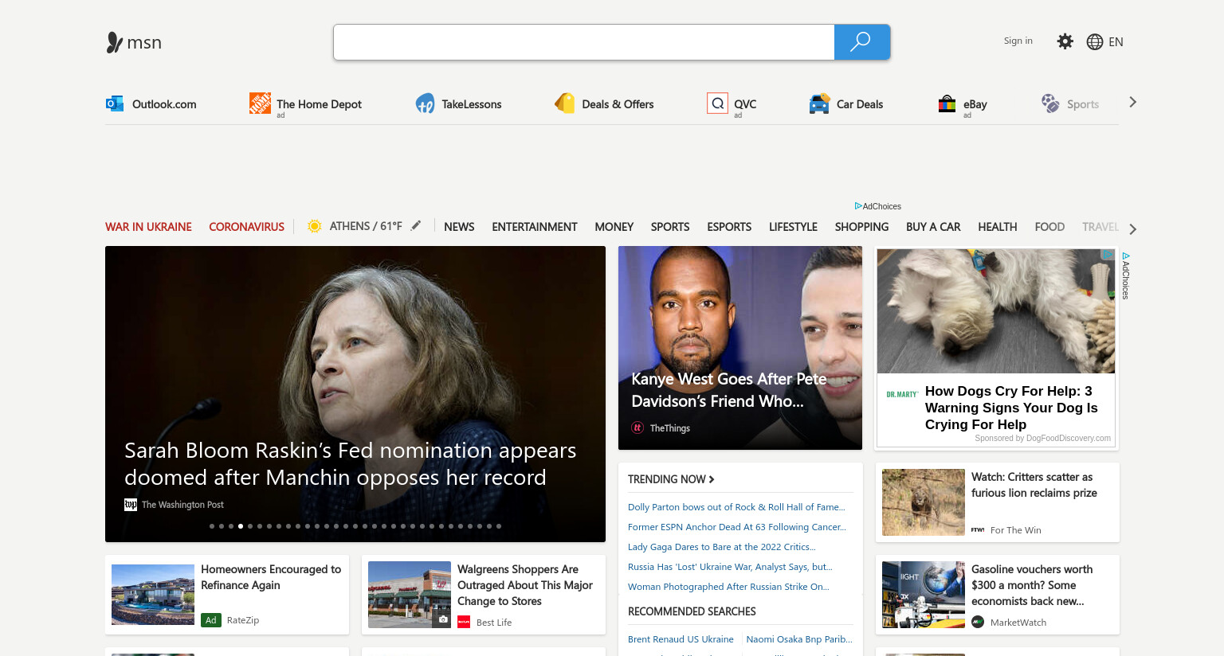
Task: Click the camera gallery icon on Walgreens thumbnail
Action: tap(443, 619)
